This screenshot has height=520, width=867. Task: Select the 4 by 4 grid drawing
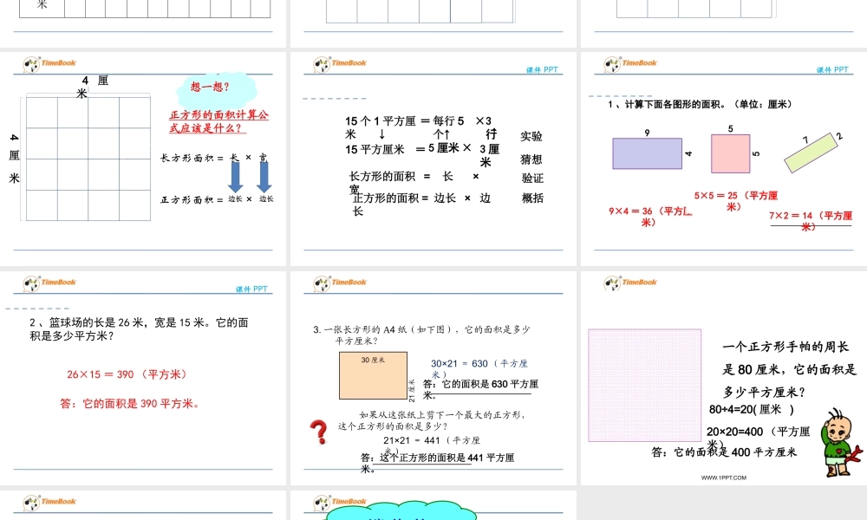click(x=88, y=159)
